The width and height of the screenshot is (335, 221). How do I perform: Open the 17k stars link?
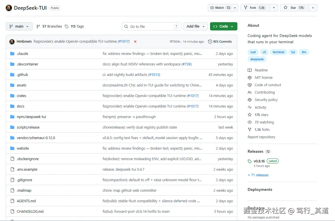coord(261,115)
